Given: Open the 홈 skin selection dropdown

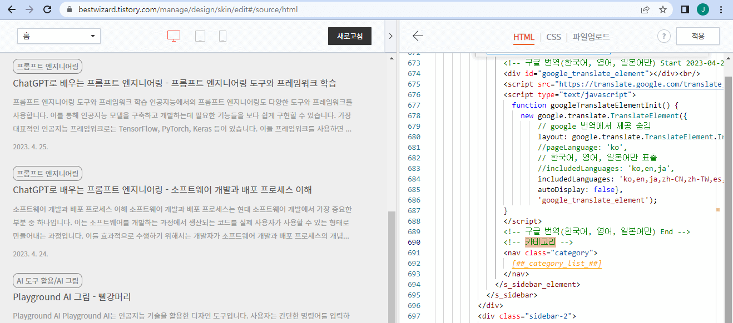Looking at the screenshot, I should pos(58,35).
